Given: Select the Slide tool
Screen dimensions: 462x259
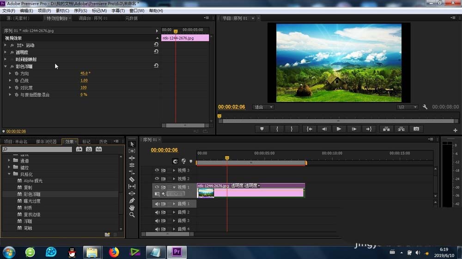Looking at the screenshot, I should [132, 194].
